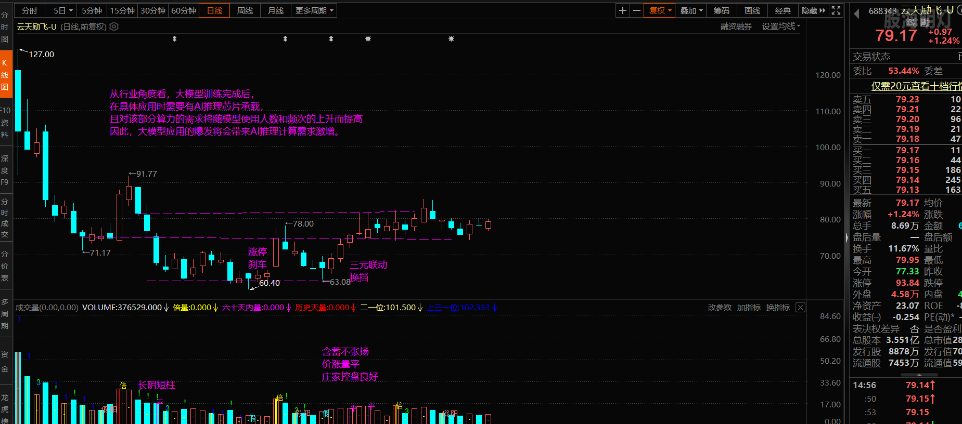
Task: Click the first event marker above the chart
Action: pos(174,39)
